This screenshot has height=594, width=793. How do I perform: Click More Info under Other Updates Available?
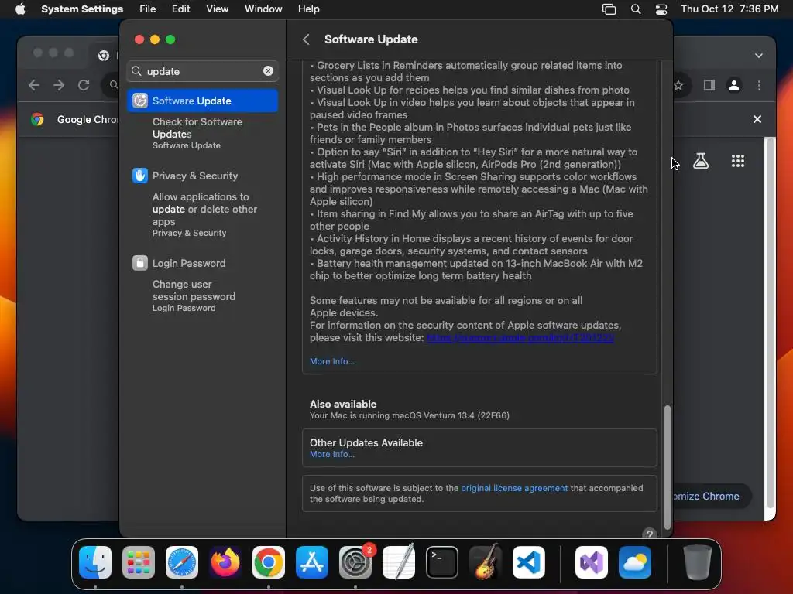(x=331, y=454)
